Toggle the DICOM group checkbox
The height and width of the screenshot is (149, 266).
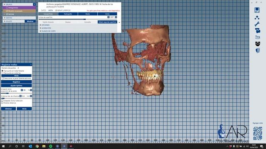coord(7,14)
